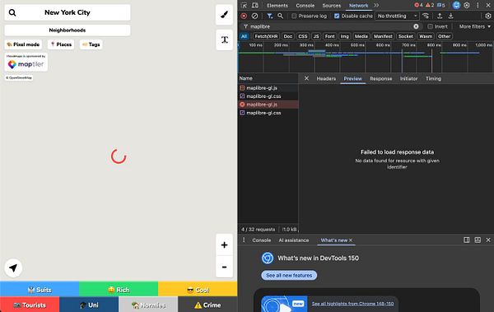Select the Fetch/XHR request type filter
This screenshot has height=312, width=494.
click(266, 36)
